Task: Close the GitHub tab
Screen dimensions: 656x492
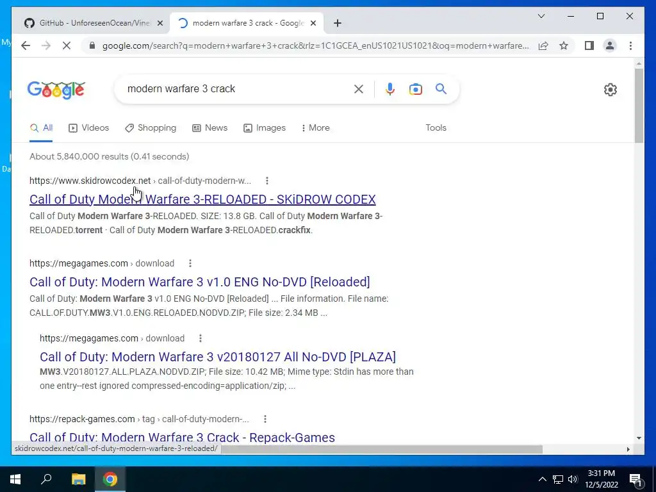Action: tap(160, 23)
